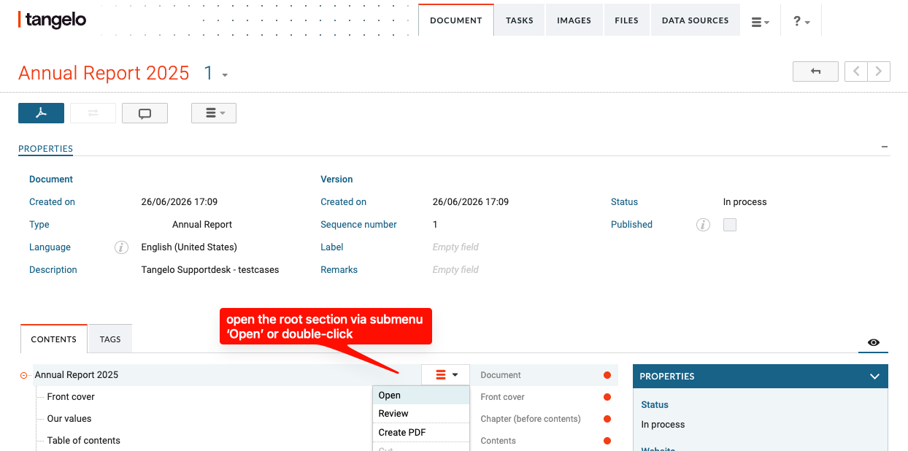Image resolution: width=908 pixels, height=451 pixels.
Task: Go to previous item with left chevron
Action: click(x=856, y=72)
